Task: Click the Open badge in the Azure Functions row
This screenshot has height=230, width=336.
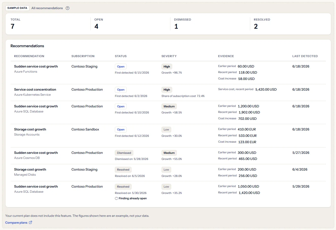Action: [x=121, y=67]
